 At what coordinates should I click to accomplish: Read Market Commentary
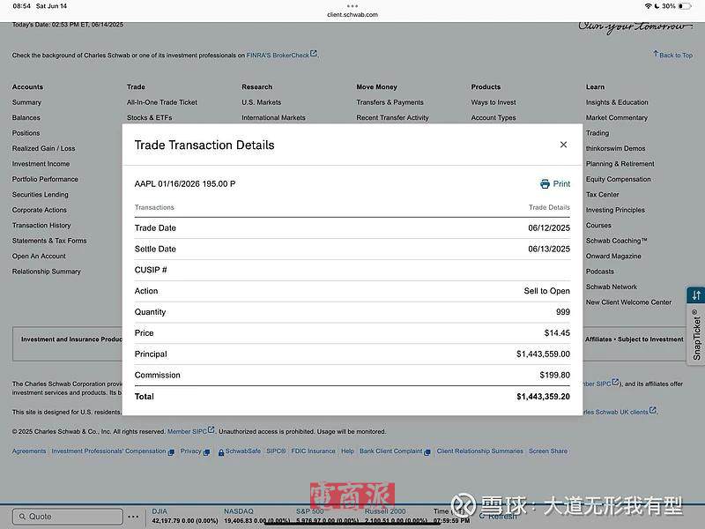(x=616, y=117)
